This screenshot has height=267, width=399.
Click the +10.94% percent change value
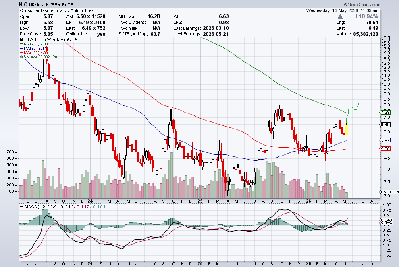click(366, 16)
